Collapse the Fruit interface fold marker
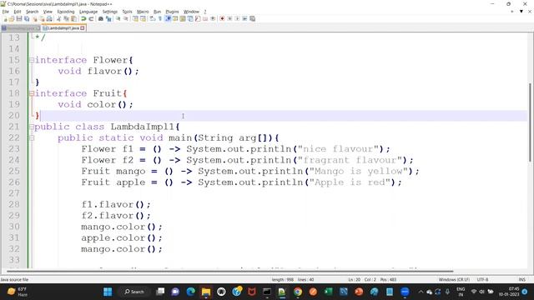The image size is (534, 300). pos(32,93)
